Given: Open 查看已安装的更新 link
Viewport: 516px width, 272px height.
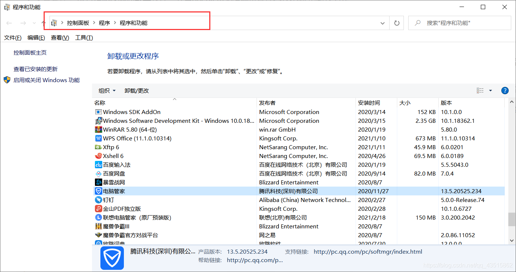Looking at the screenshot, I should (36, 69).
